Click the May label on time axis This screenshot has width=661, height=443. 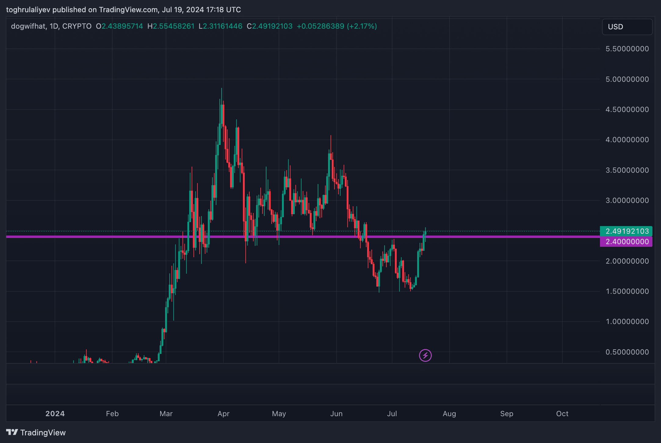click(279, 414)
